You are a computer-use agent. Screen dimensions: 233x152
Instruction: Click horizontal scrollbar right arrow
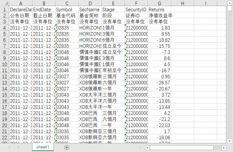tap(224, 148)
